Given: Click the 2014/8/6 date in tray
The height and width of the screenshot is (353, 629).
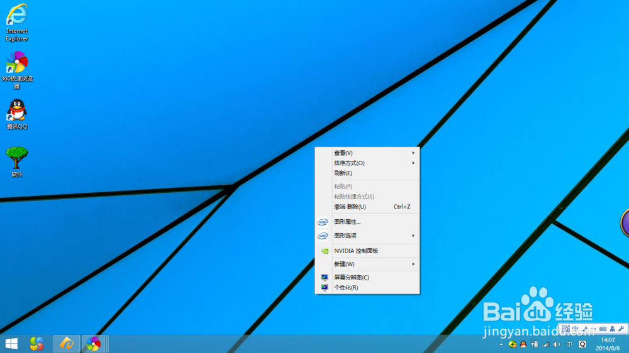Looking at the screenshot, I should click(608, 349).
